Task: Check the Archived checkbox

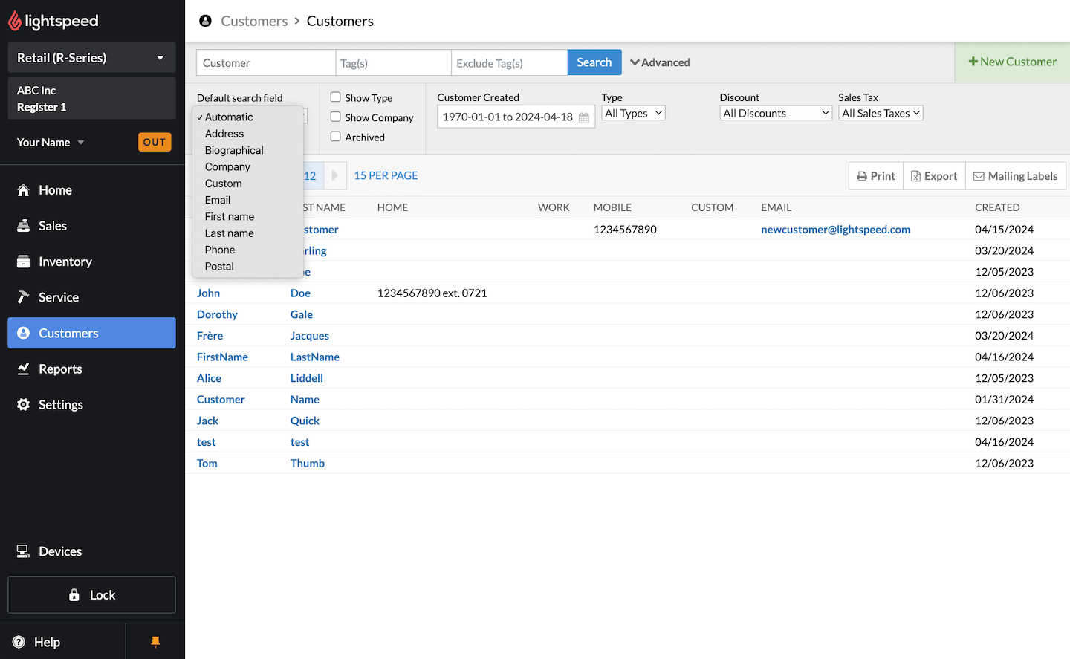Action: (x=336, y=137)
